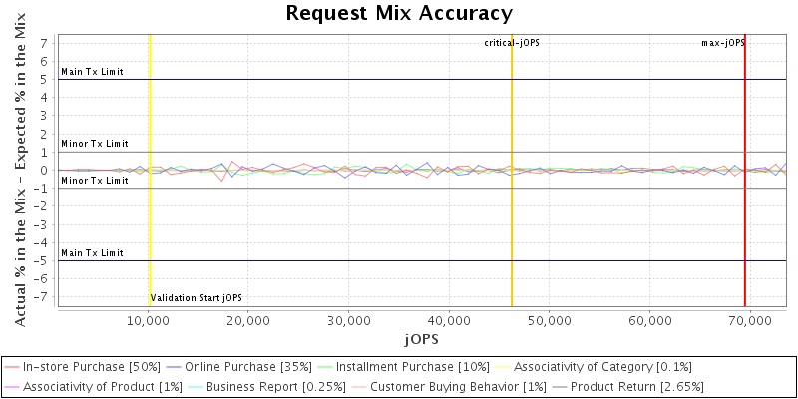Viewport: 798px width, 399px height.
Task: Click the critical-jOPS marker label
Action: pos(525,43)
